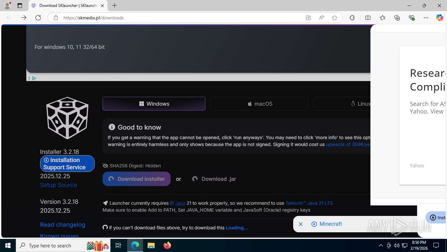Click the Download .jar button
This screenshot has height=252, width=447.
[x=214, y=179]
